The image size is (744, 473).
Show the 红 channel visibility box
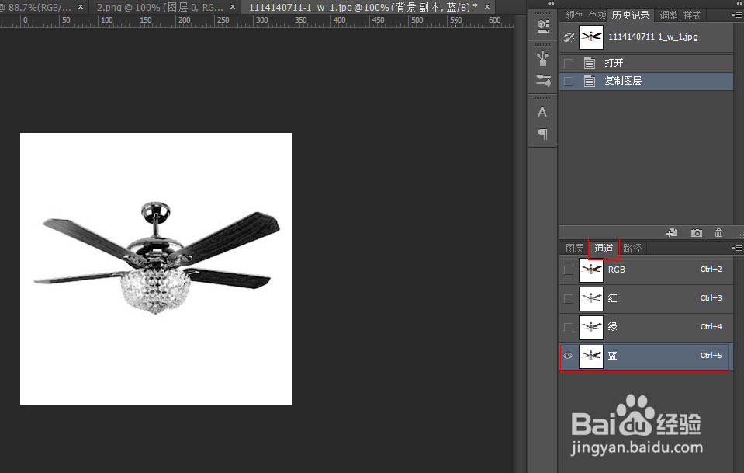pyautogui.click(x=568, y=299)
